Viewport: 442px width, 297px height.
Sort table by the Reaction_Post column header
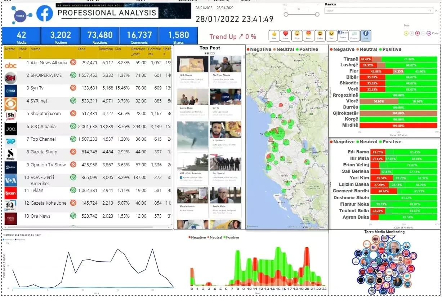tap(138, 51)
